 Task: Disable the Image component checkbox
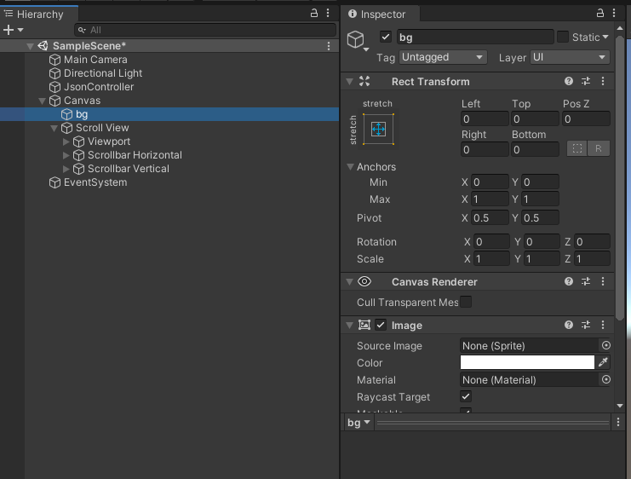[381, 325]
